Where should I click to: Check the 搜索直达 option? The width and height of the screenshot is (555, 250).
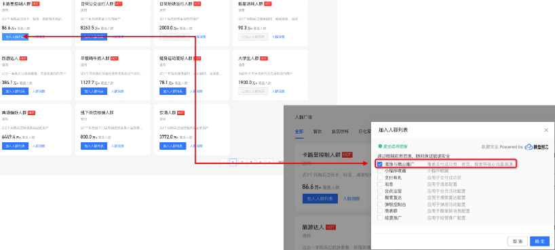pyautogui.click(x=380, y=198)
